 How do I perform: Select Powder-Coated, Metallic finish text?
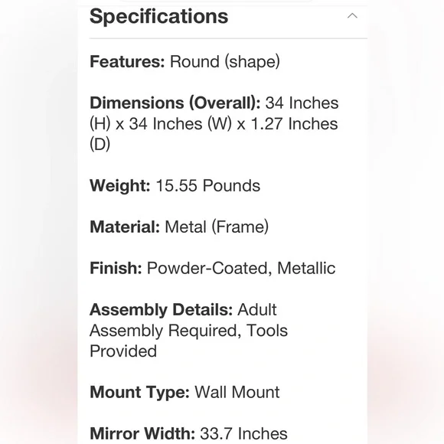(241, 269)
